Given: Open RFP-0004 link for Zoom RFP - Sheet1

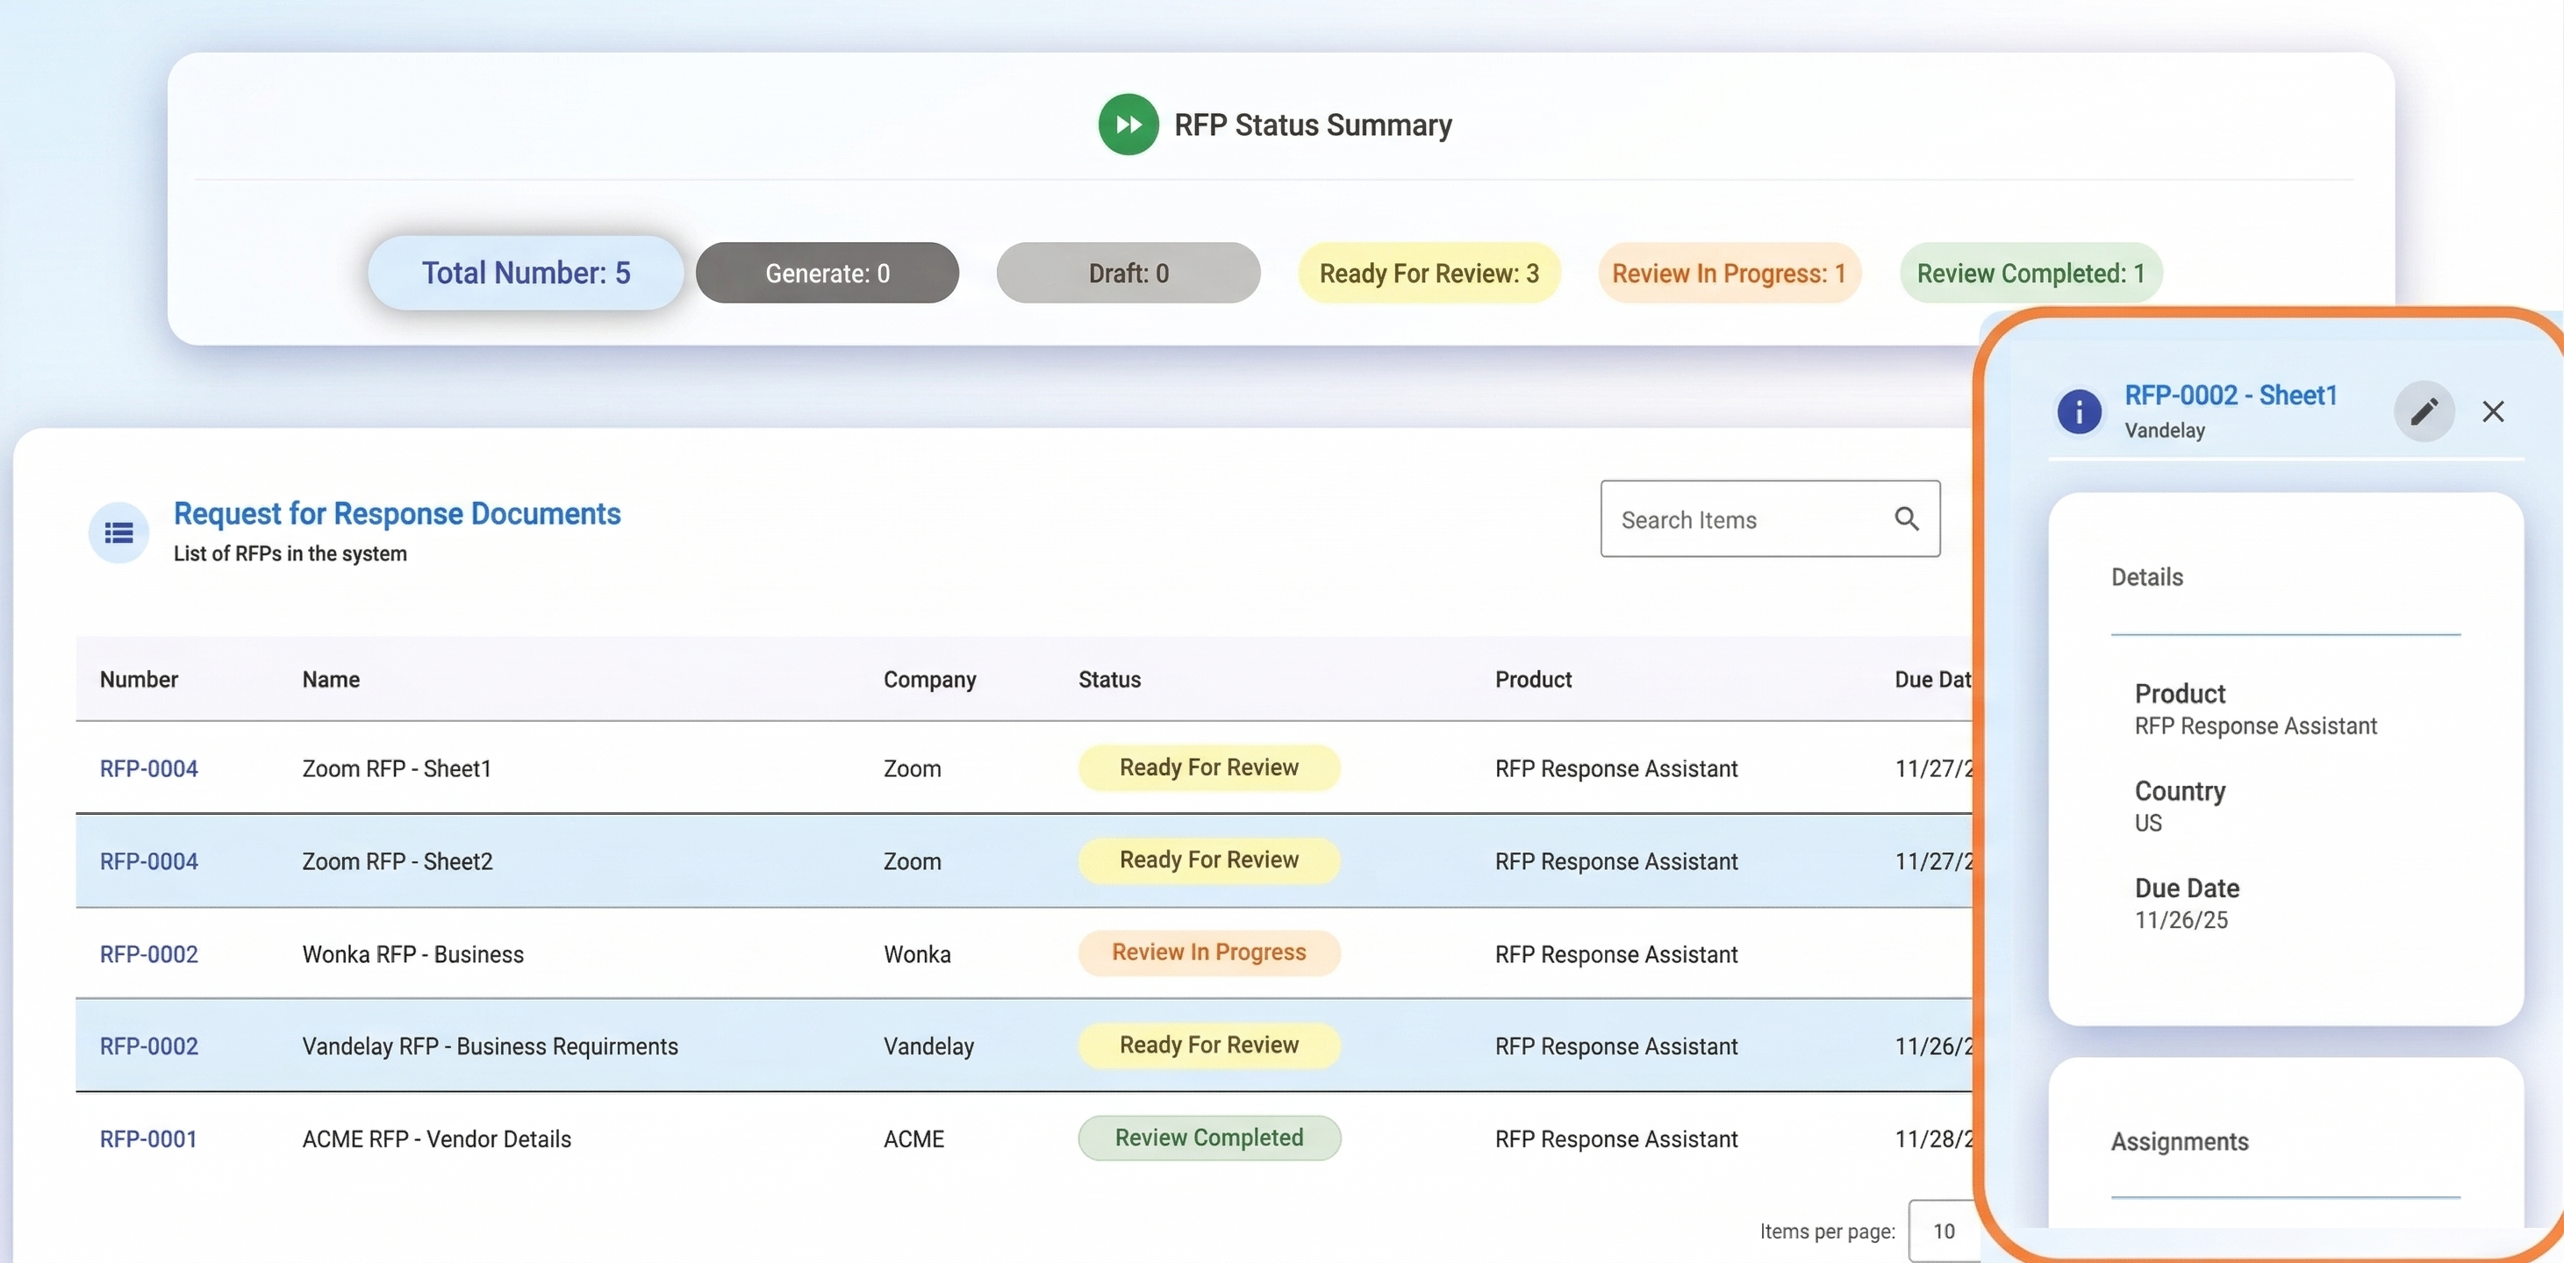Looking at the screenshot, I should pyautogui.click(x=148, y=768).
